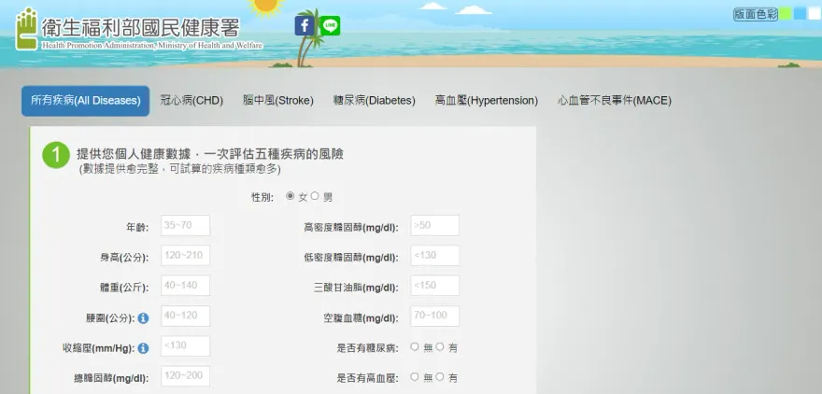This screenshot has width=822, height=394.
Task: Choose 有 for 是否有糖尿病
Action: coord(440,347)
